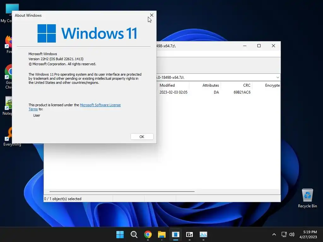Open network status tray icon
Screen dimensions: 323x242
click(284, 234)
